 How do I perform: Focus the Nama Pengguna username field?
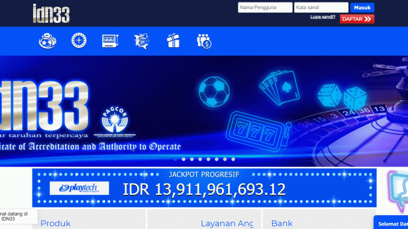265,8
